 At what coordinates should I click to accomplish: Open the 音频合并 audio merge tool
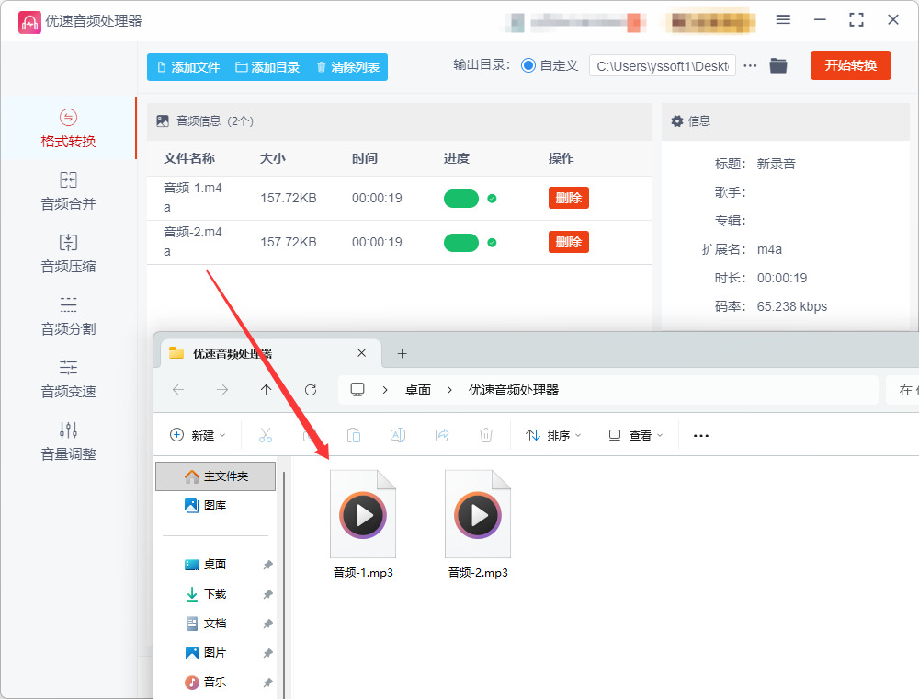[68, 191]
